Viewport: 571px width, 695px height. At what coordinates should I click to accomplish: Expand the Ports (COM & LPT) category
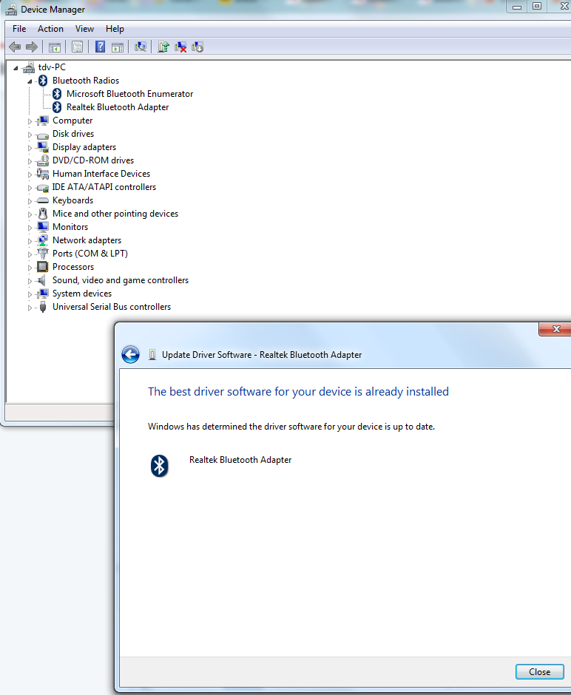pos(30,254)
